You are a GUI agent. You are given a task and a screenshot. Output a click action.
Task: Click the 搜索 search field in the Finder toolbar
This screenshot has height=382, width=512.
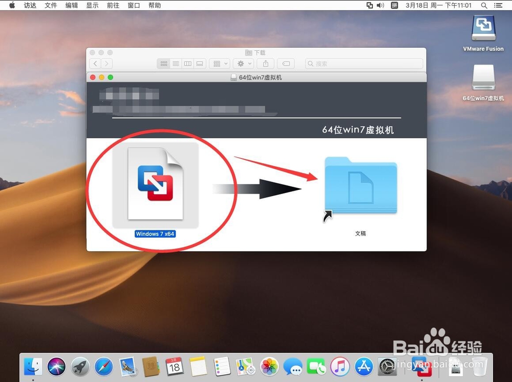[364, 63]
